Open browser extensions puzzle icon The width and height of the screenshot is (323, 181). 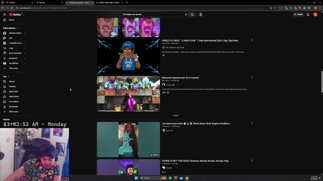(309, 8)
